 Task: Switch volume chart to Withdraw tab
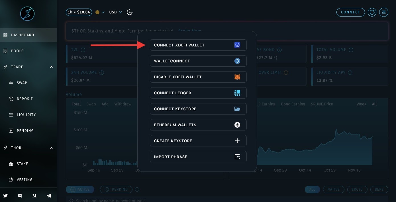(123, 104)
